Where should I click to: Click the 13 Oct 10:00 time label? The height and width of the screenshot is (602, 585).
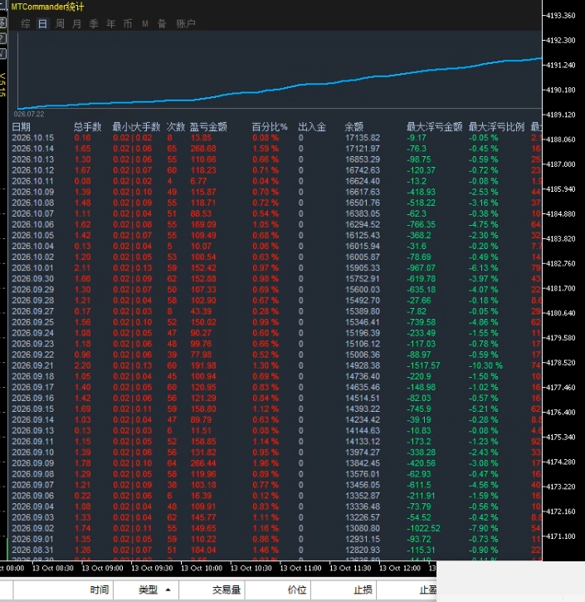tap(202, 568)
